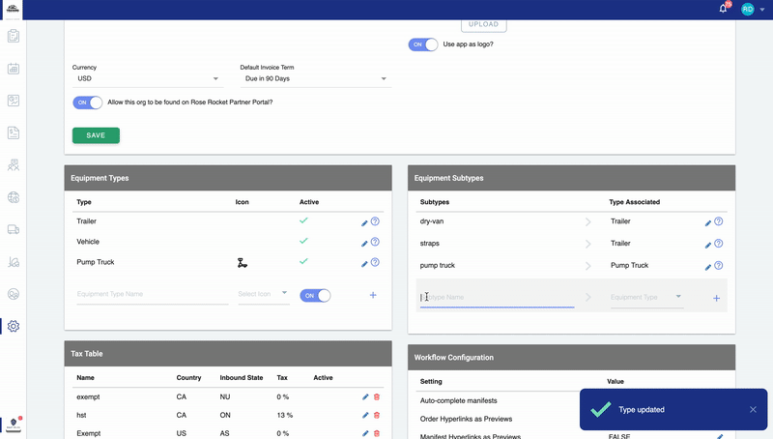Add new equipment type with plus icon

[373, 295]
